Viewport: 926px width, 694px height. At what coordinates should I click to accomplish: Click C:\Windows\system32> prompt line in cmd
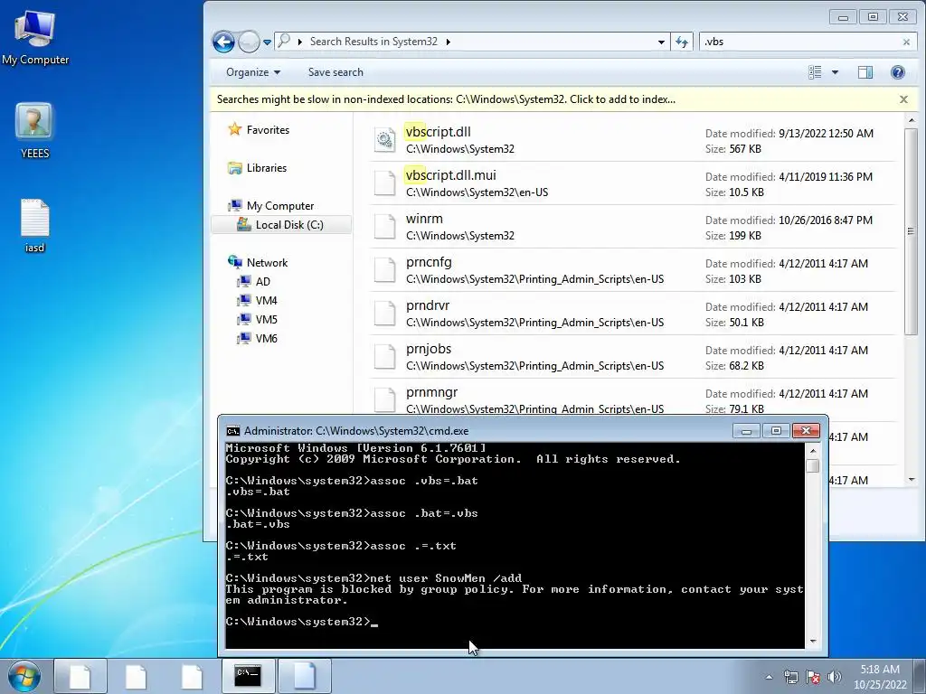pyautogui.click(x=301, y=622)
